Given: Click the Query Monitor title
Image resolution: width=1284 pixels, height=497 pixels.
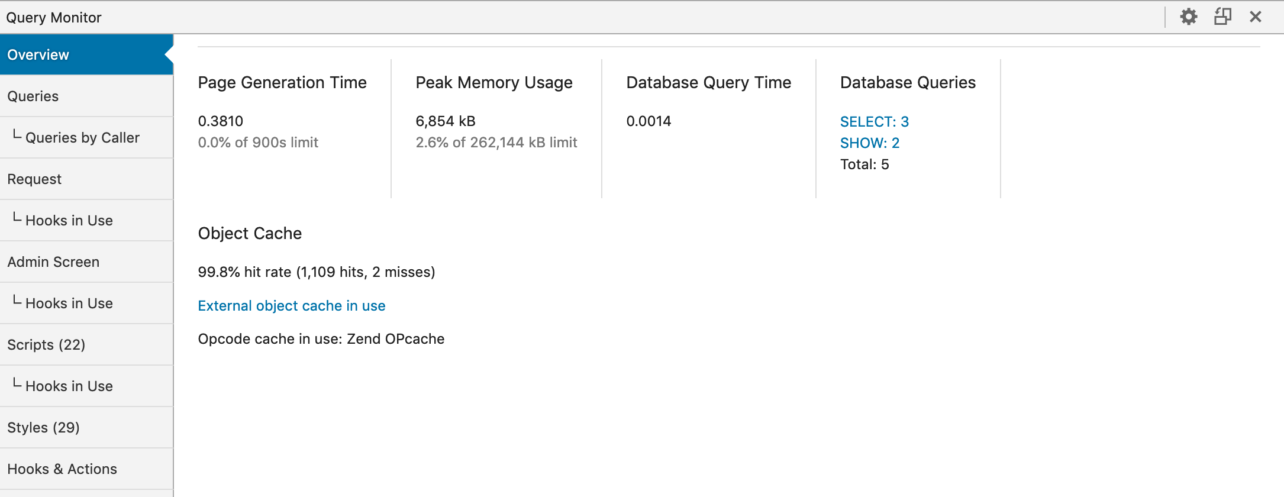Looking at the screenshot, I should click(x=54, y=17).
